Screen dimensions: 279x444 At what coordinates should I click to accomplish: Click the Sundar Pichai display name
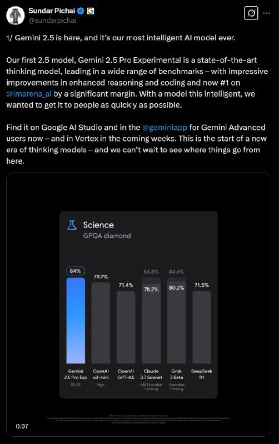tap(52, 11)
